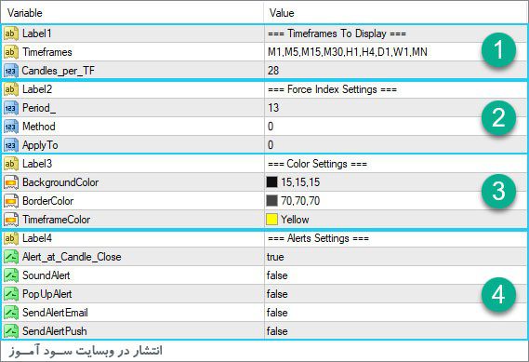Click the integer icon beside Method
The image size is (529, 362).
(11, 127)
